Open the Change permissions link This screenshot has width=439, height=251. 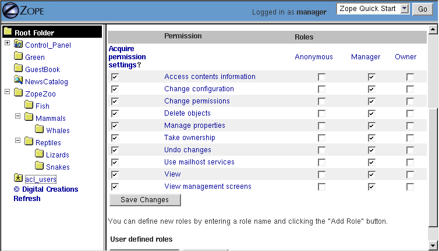click(x=197, y=101)
